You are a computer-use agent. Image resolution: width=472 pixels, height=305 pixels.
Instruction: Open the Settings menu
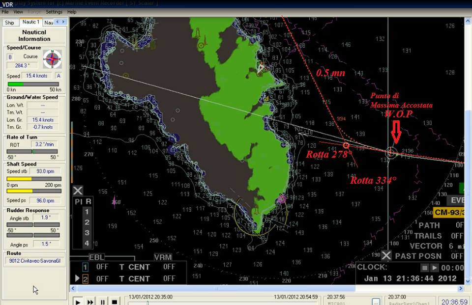pos(54,11)
